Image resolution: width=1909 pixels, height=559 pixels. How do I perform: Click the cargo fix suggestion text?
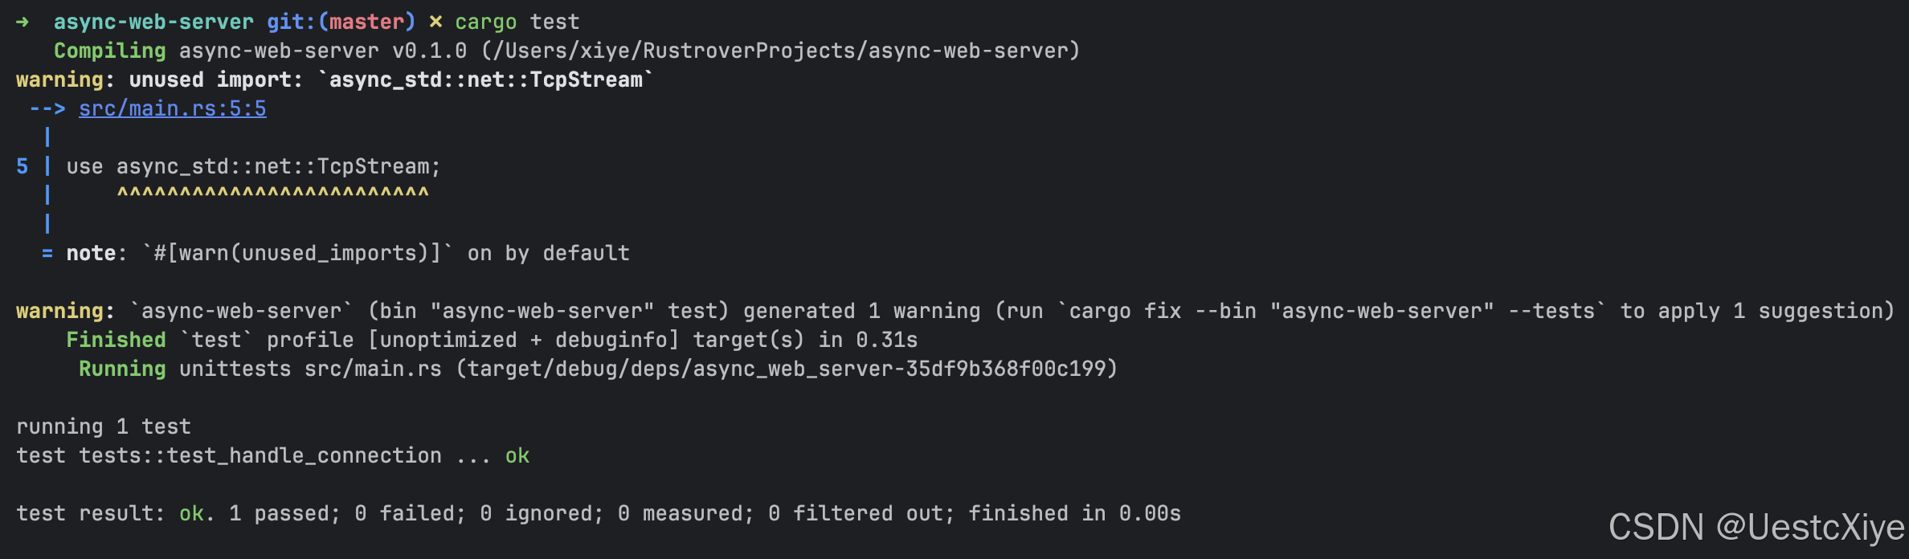coord(1331,311)
